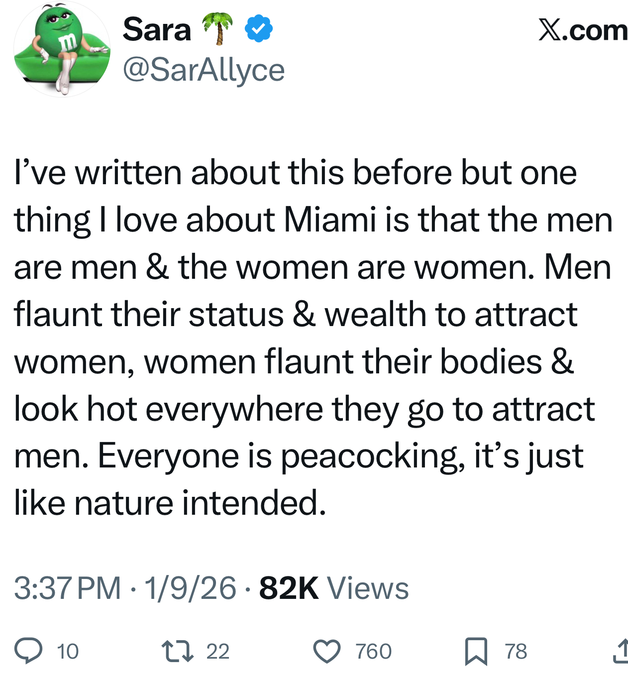Click the 1/9/26 post date
Viewport: 628px width, 685px height.
click(x=190, y=588)
